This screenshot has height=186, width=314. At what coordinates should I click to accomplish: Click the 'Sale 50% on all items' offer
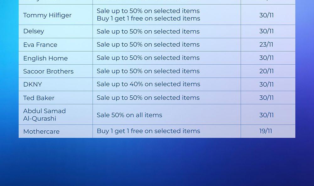[129, 115]
